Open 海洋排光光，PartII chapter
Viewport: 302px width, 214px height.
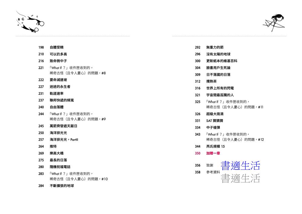pos(64,140)
